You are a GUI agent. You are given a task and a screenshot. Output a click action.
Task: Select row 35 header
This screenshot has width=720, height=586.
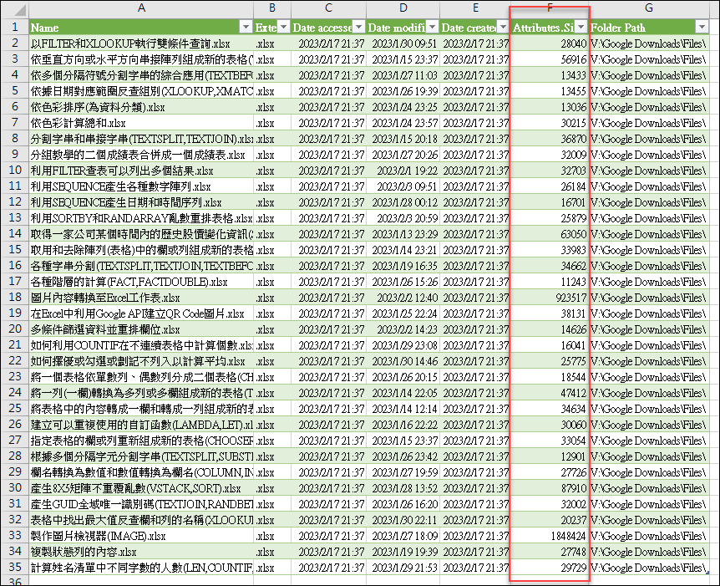pyautogui.click(x=15, y=567)
